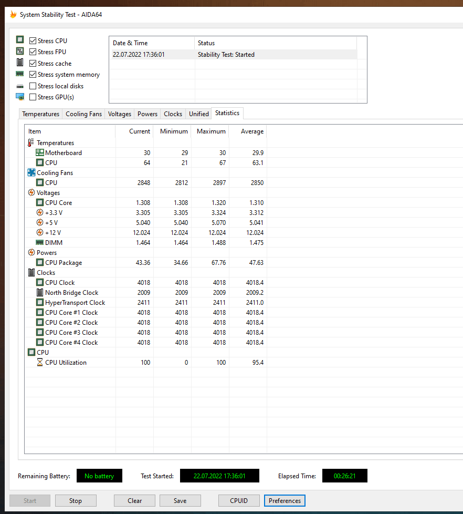Click the Elapsed Time value 00:26:21
The height and width of the screenshot is (514, 463).
click(344, 476)
